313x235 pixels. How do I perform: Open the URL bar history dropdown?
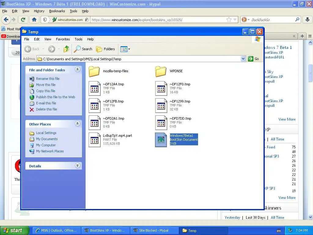click(235, 20)
